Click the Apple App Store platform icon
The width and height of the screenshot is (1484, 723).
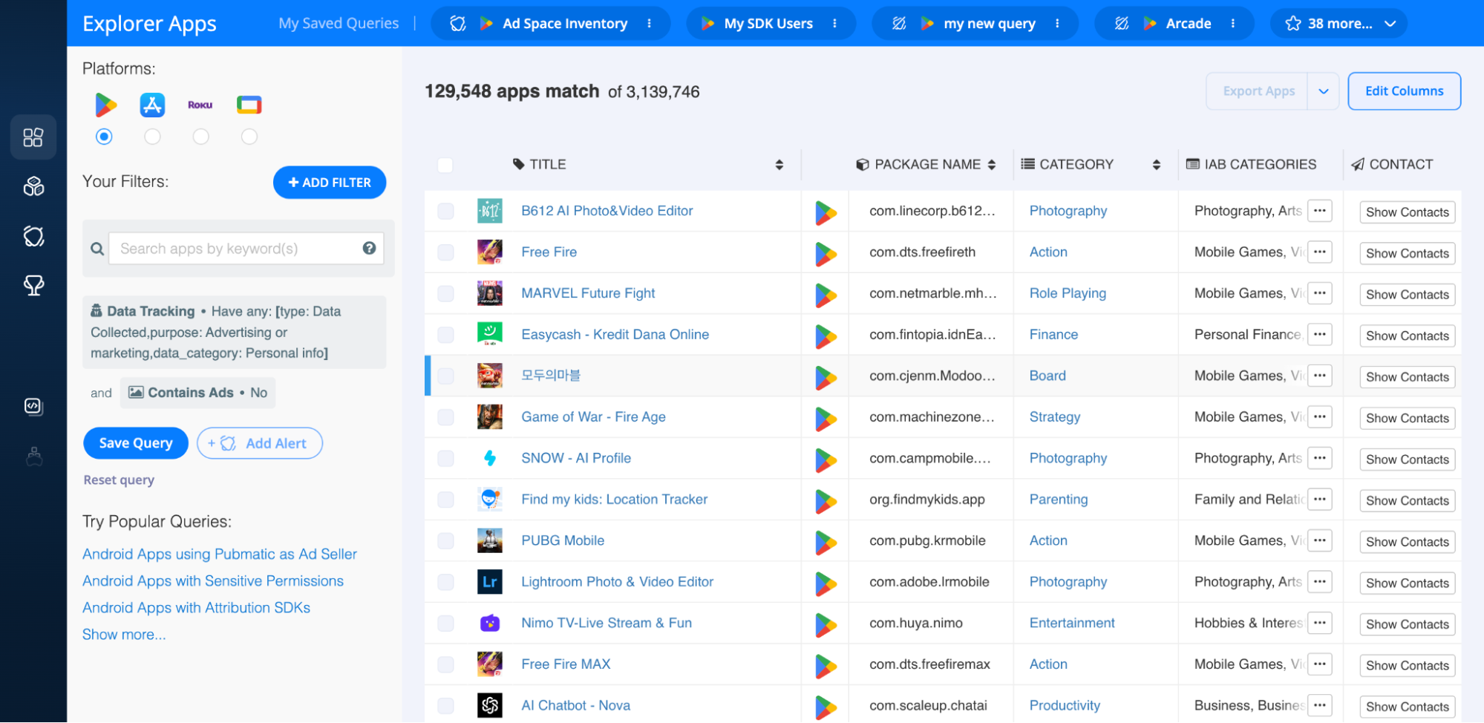[152, 105]
